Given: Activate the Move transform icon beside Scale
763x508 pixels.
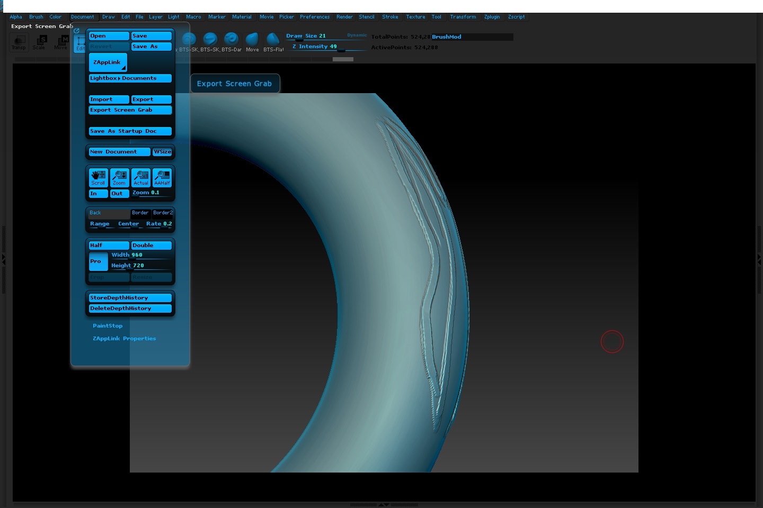Looking at the screenshot, I should pyautogui.click(x=60, y=42).
